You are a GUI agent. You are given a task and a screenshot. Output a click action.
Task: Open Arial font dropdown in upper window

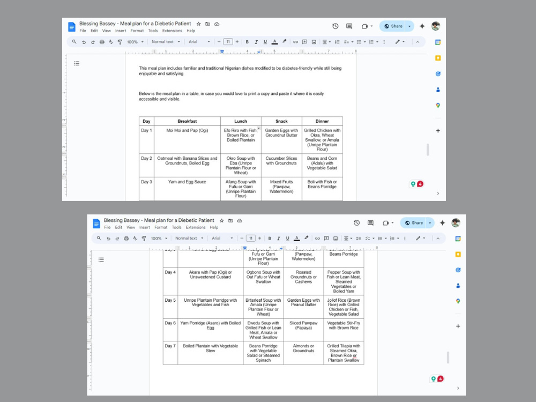pos(199,42)
